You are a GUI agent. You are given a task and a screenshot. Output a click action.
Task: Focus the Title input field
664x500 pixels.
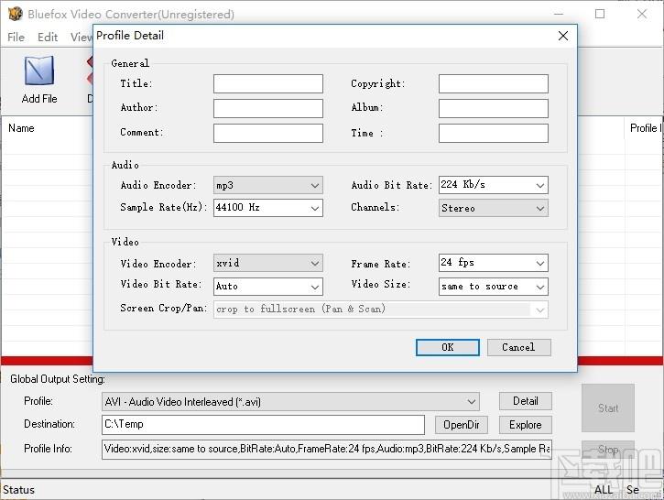268,84
